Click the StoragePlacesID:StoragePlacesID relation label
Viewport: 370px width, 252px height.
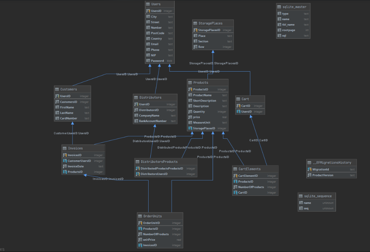click(214, 63)
